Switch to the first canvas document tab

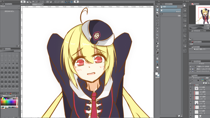click(x=26, y=4)
